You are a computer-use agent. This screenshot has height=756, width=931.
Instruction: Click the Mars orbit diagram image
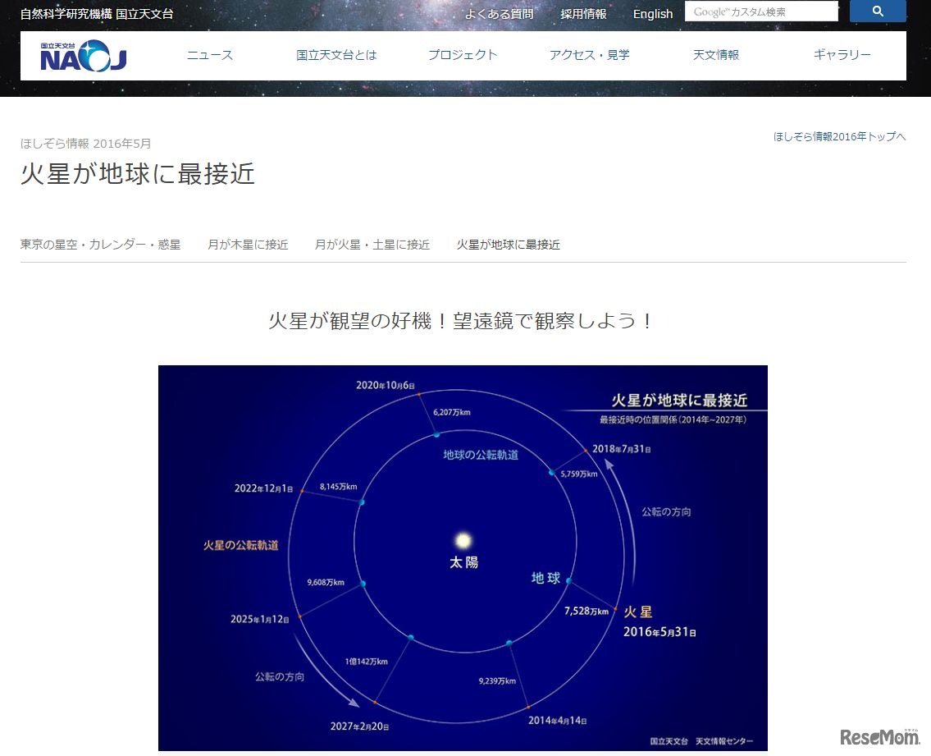(463, 558)
